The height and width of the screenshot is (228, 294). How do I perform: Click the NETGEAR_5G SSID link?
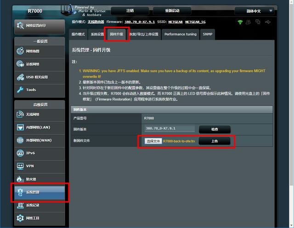click(195, 22)
